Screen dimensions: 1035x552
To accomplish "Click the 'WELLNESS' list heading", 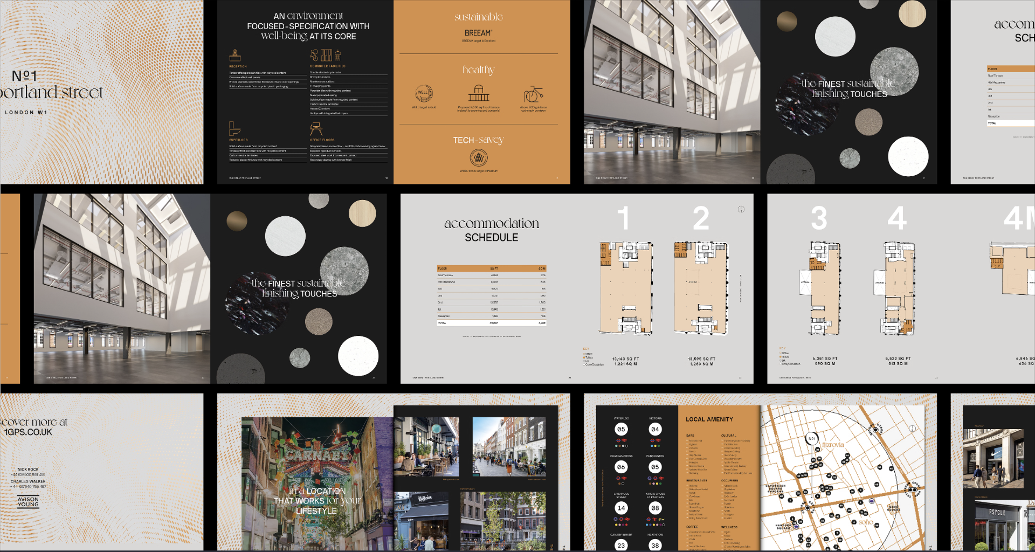I will click(729, 527).
